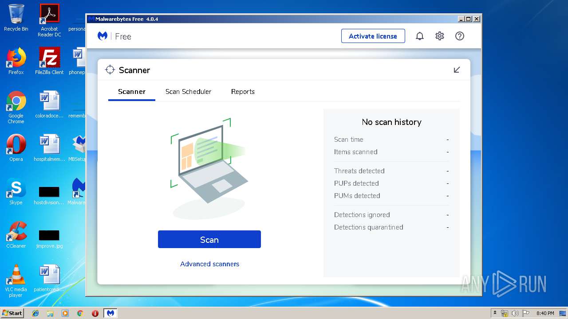Open the Advanced scanners link
The height and width of the screenshot is (319, 568).
coord(209,264)
